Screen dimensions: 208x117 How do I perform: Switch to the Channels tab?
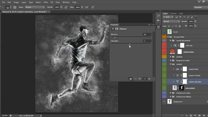coord(173,13)
